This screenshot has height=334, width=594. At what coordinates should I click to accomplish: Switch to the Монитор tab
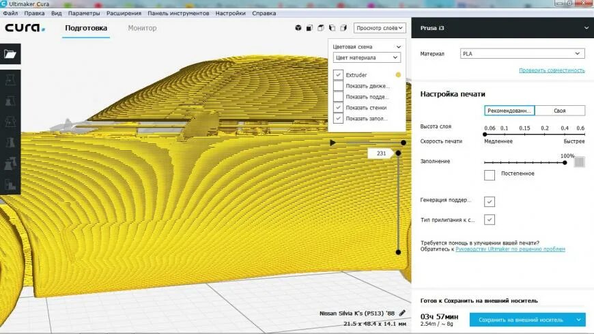(x=142, y=28)
